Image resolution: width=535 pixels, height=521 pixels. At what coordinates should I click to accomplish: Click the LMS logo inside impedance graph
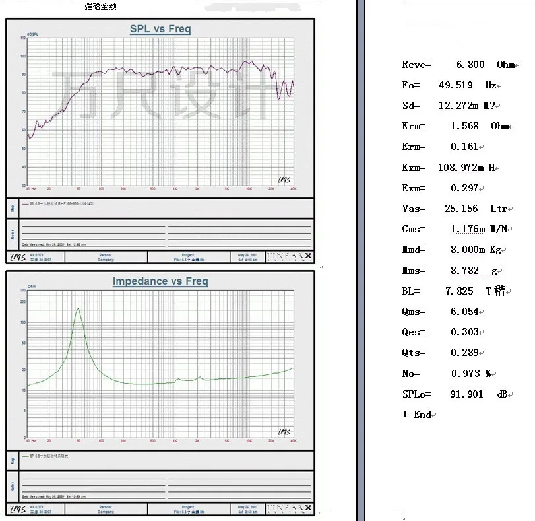click(x=284, y=432)
